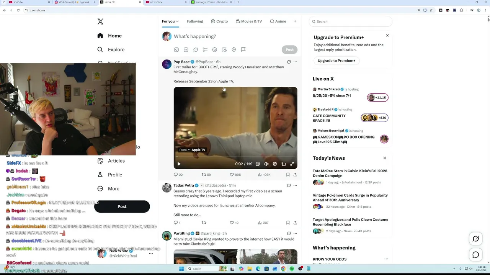Like the Pop Base post

pos(235,175)
